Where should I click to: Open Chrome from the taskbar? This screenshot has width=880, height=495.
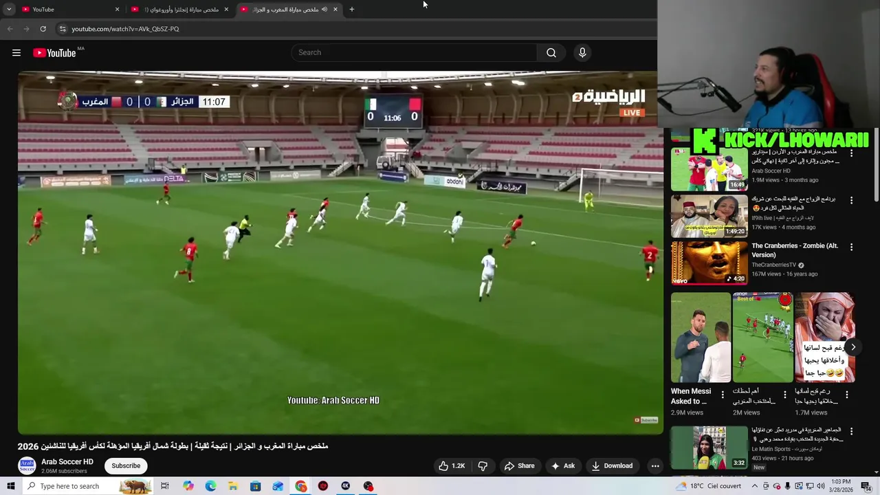pos(300,486)
